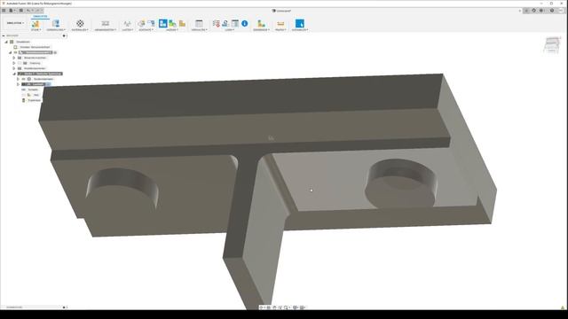This screenshot has height=319, width=568.
Task: Expand the comments panel at bottom left
Action: pos(64,307)
